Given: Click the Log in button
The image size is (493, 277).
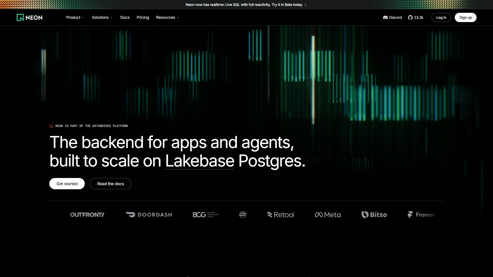Looking at the screenshot, I should [x=441, y=17].
